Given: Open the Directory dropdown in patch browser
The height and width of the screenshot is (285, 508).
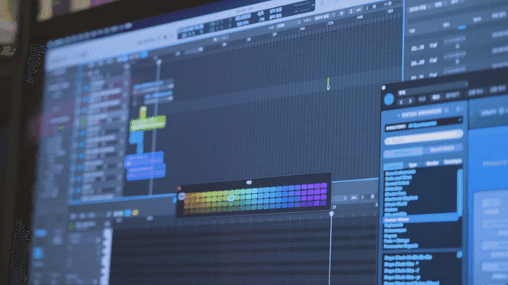Looking at the screenshot, I should tap(424, 124).
